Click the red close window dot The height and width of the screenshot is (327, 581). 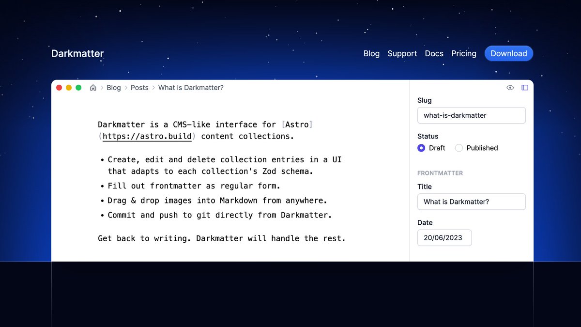coord(59,88)
